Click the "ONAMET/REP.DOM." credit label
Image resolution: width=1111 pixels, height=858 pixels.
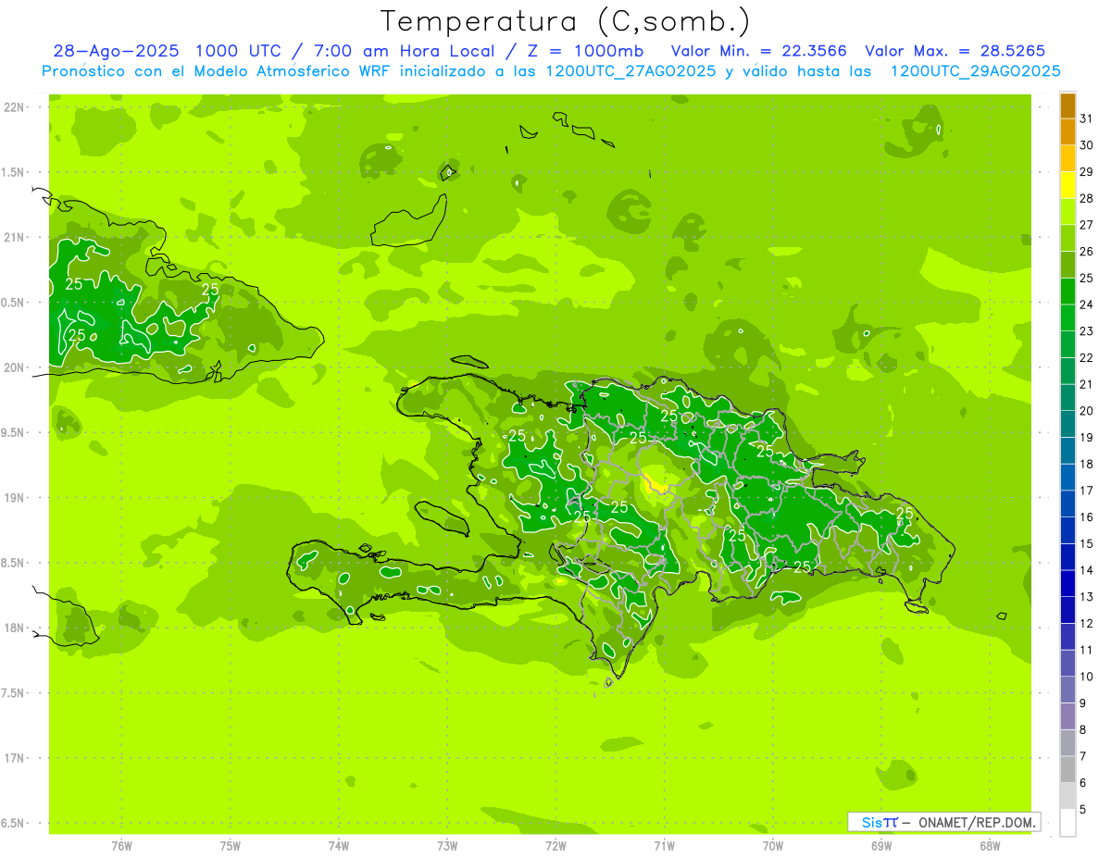point(976,822)
